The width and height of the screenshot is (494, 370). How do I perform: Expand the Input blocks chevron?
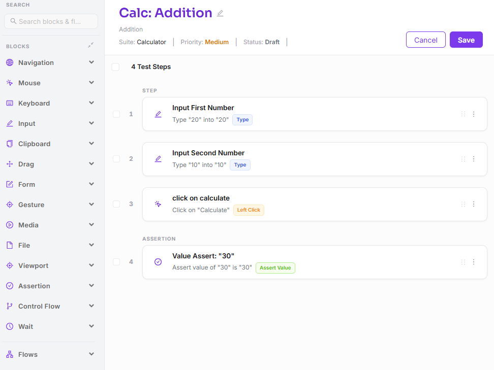tap(91, 123)
